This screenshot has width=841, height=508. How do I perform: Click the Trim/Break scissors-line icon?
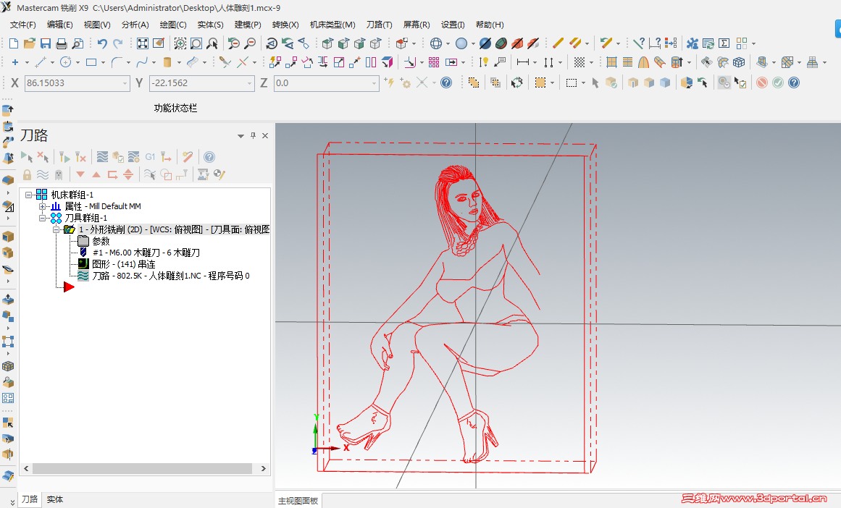[225, 63]
